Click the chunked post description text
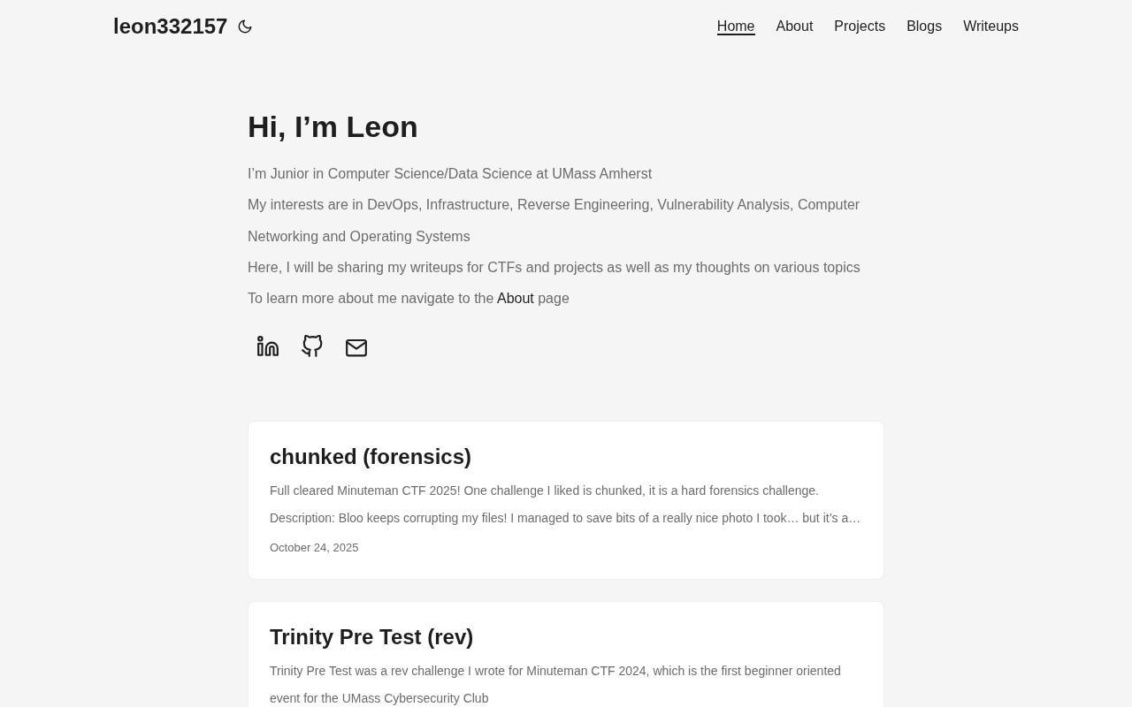This screenshot has height=707, width=1132. coord(565,504)
